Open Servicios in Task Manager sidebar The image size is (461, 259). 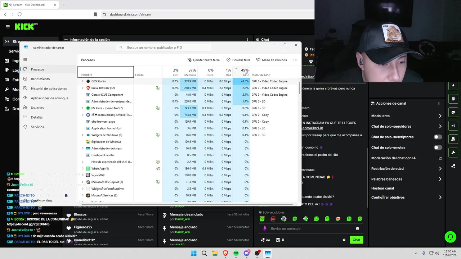37,127
